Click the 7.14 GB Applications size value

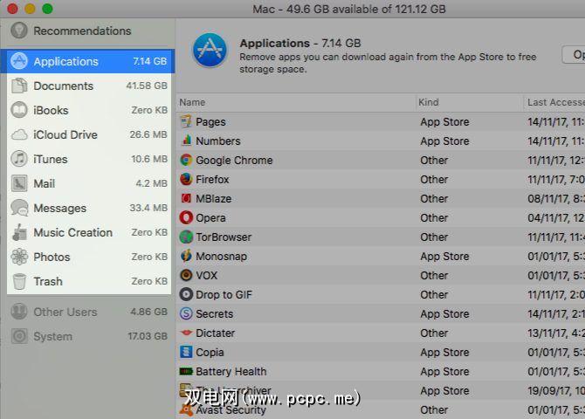coord(150,61)
